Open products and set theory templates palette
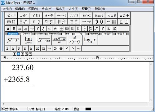Image resolution: width=155 pixels, height=112 pixels. pyautogui.click(x=99, y=22)
